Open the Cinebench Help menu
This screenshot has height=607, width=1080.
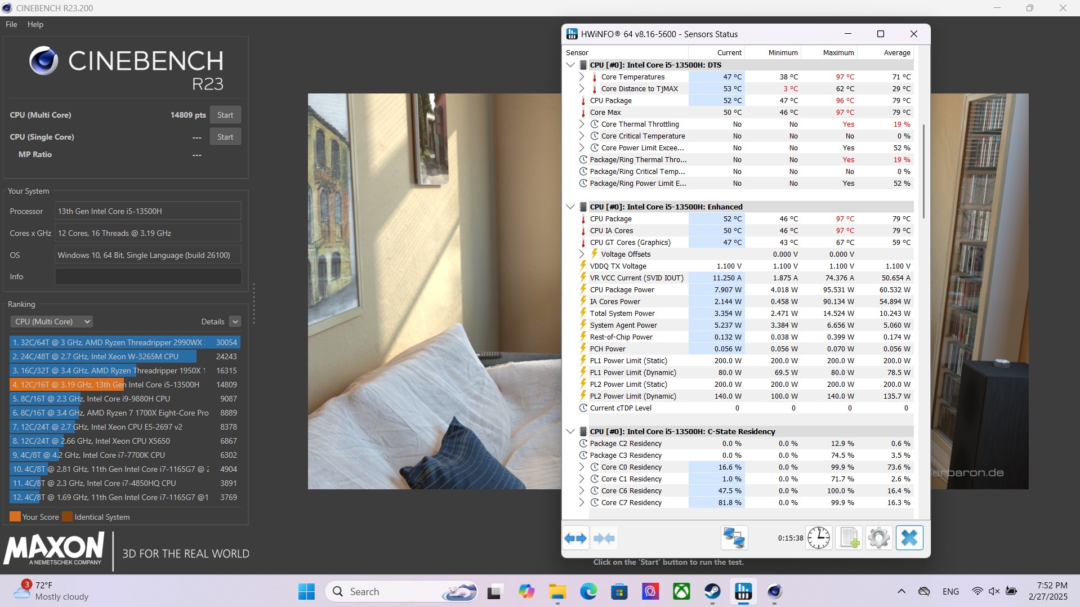pos(35,24)
